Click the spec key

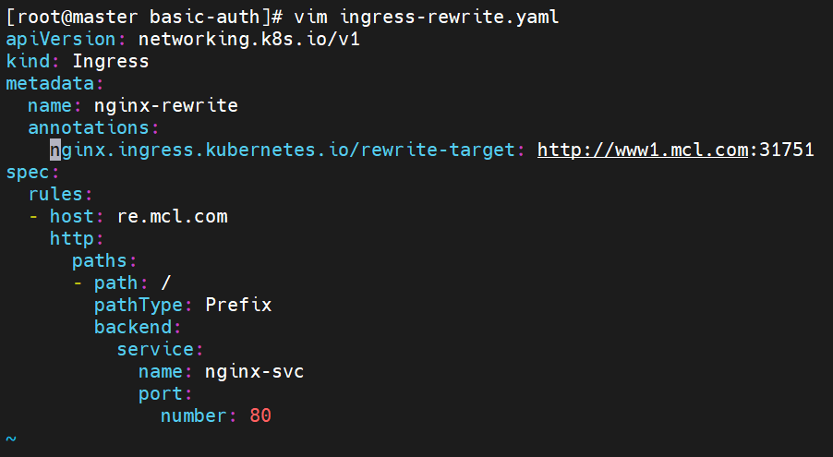point(28,172)
